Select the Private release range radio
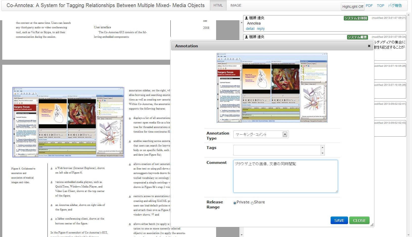Viewport: 412px width, 237px height. pyautogui.click(x=235, y=203)
